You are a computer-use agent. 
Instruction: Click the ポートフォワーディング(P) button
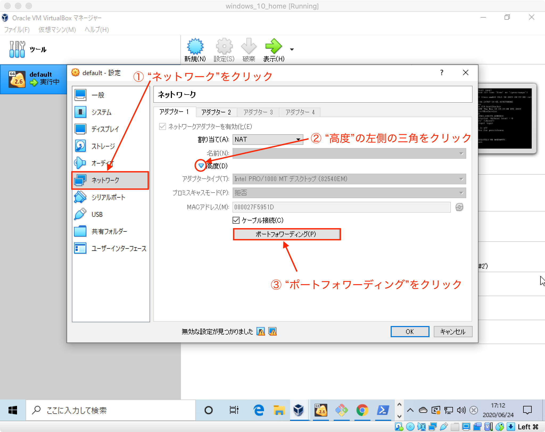point(287,234)
